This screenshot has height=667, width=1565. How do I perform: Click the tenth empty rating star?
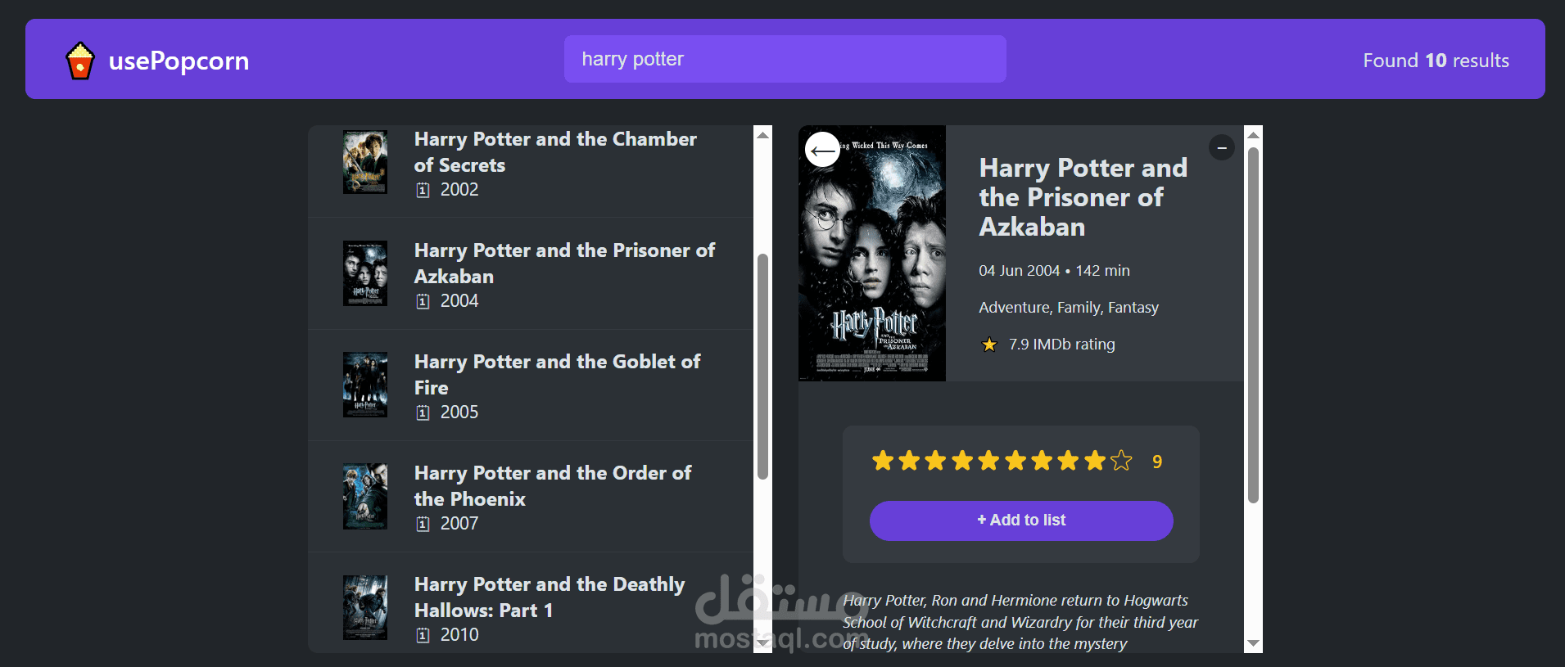tap(1121, 461)
